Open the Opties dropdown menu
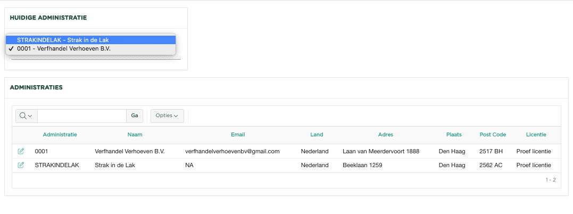Viewport: 573px width, 214px height. click(167, 116)
